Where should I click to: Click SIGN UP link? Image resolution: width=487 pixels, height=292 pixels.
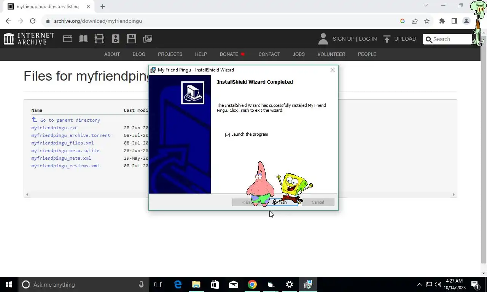point(343,39)
